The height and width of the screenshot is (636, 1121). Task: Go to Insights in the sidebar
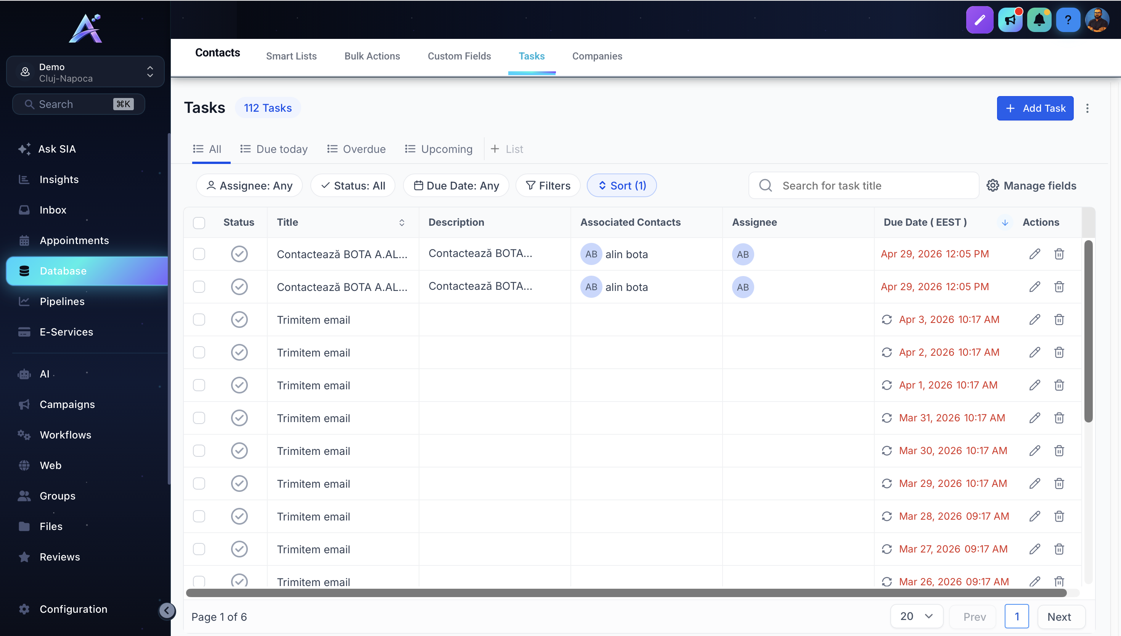point(59,180)
